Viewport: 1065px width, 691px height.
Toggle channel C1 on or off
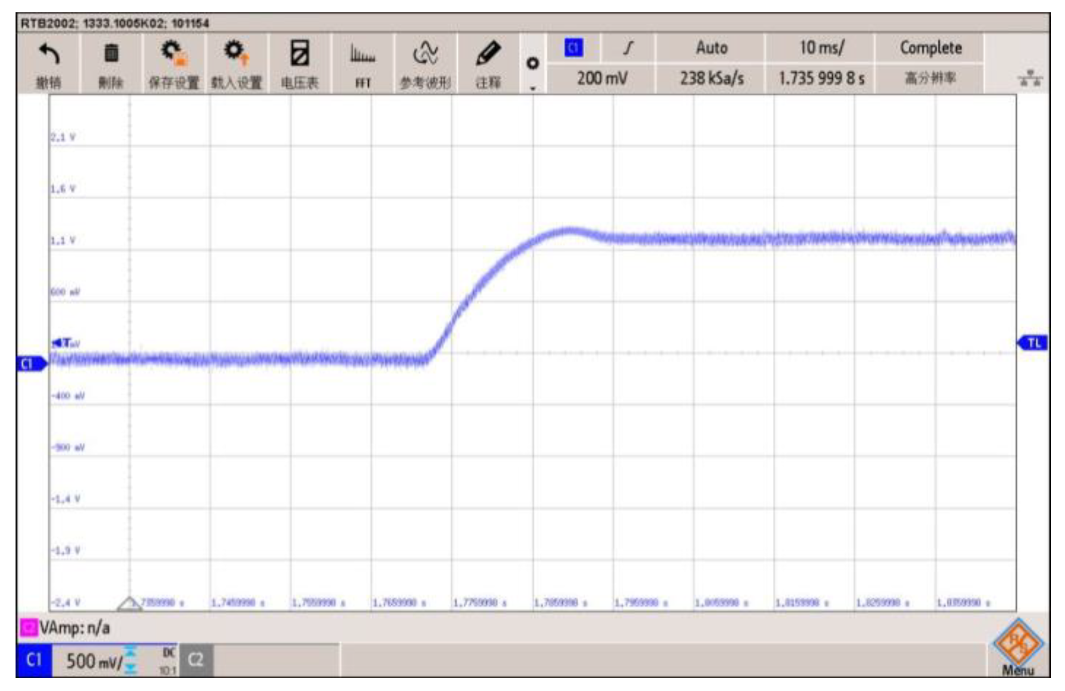click(x=34, y=660)
